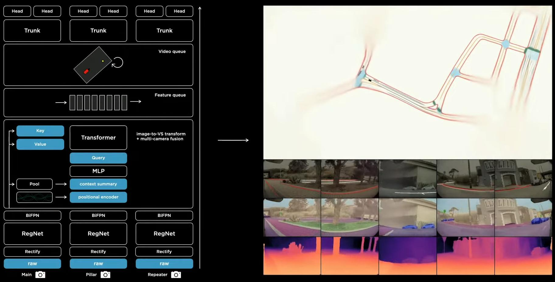Click the Trunk box in the Main camera column
Viewport: 555px width, 282px height.
pyautogui.click(x=32, y=31)
